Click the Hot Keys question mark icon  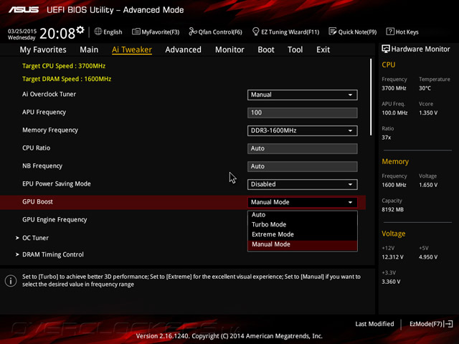[390, 32]
